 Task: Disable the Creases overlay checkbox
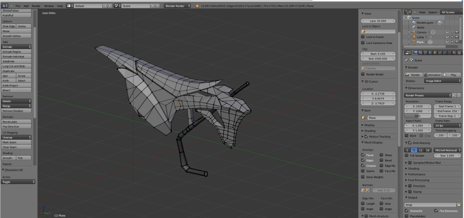click(x=363, y=166)
